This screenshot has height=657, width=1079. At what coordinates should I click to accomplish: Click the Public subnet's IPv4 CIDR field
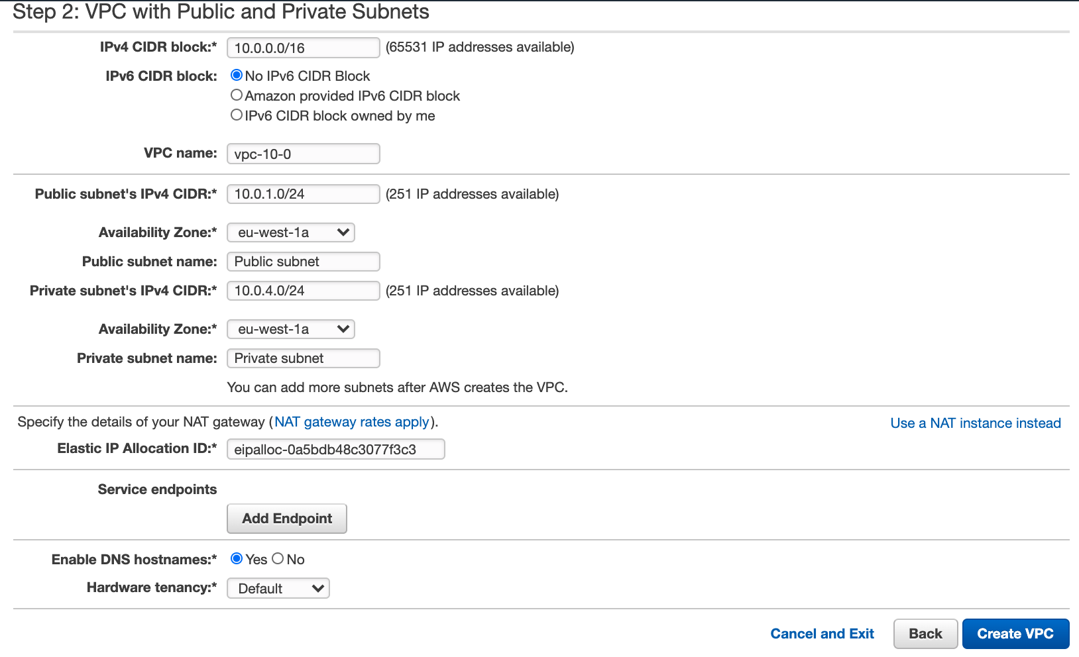304,194
